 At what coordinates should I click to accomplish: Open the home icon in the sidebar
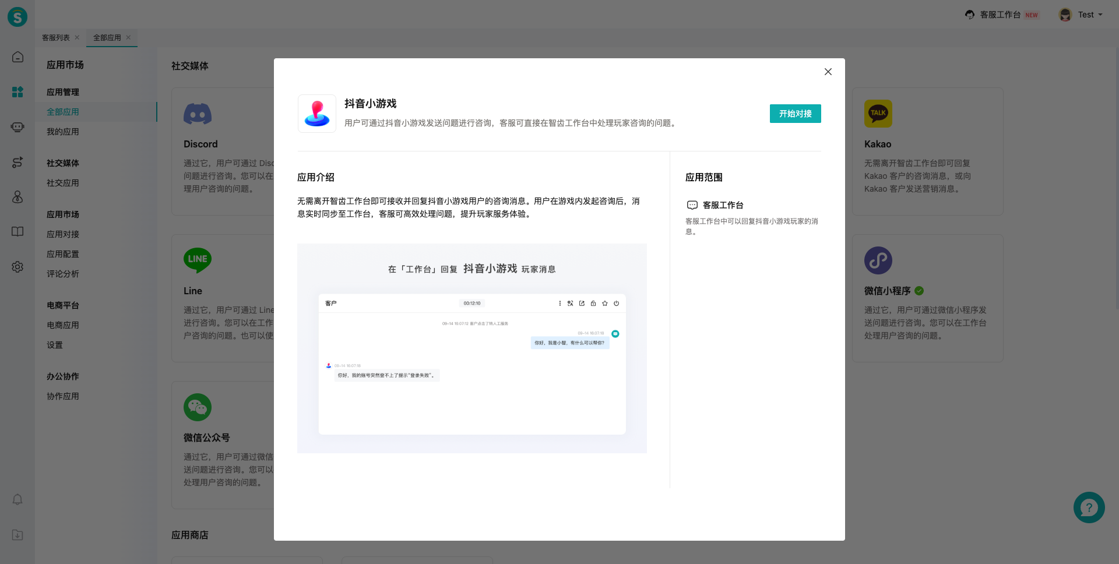coord(17,57)
